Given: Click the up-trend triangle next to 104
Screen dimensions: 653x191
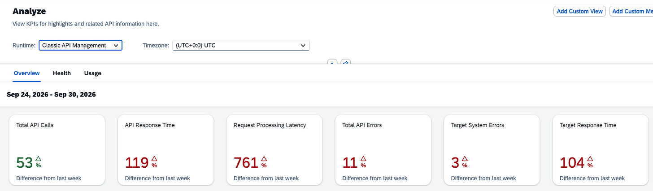Looking at the screenshot, I should [x=590, y=158].
